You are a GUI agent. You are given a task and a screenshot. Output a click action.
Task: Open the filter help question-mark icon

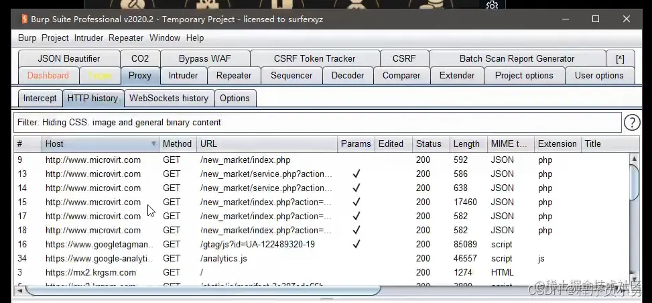632,123
